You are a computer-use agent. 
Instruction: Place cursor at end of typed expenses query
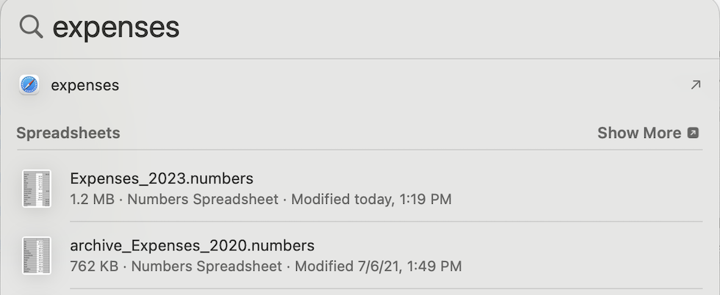coord(180,28)
